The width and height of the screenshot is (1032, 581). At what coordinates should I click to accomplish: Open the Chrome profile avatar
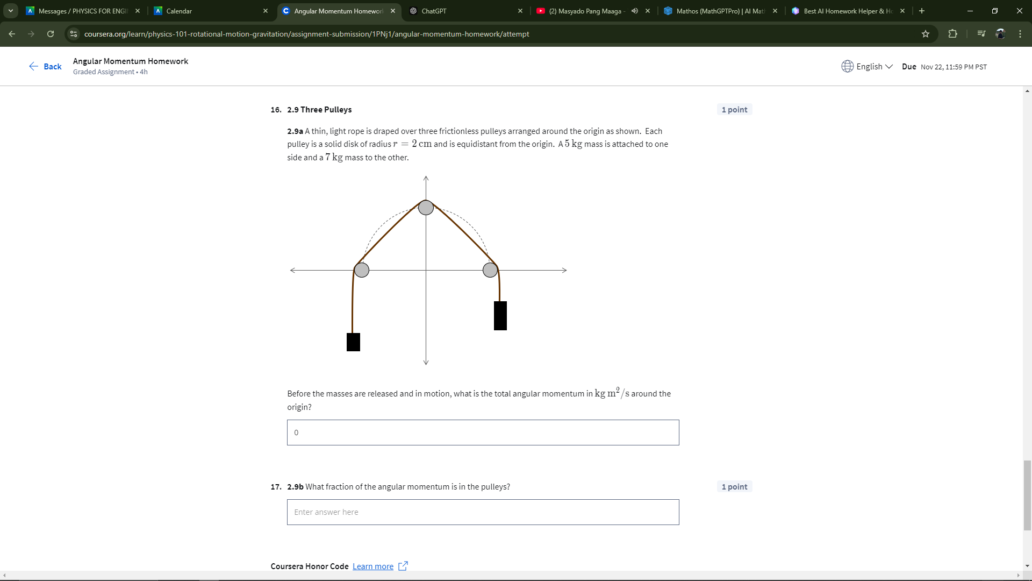1000,34
